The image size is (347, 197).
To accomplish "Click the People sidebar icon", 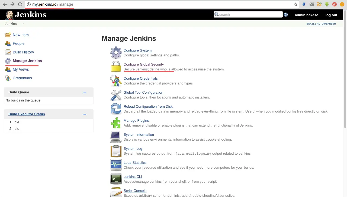I will point(8,43).
